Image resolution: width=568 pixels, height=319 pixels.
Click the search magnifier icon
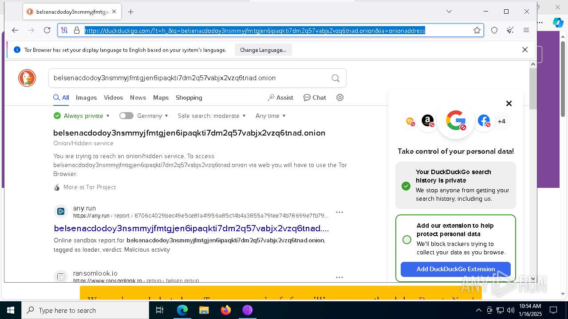coord(335,78)
